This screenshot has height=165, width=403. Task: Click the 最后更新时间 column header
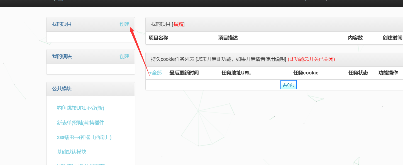tap(184, 73)
